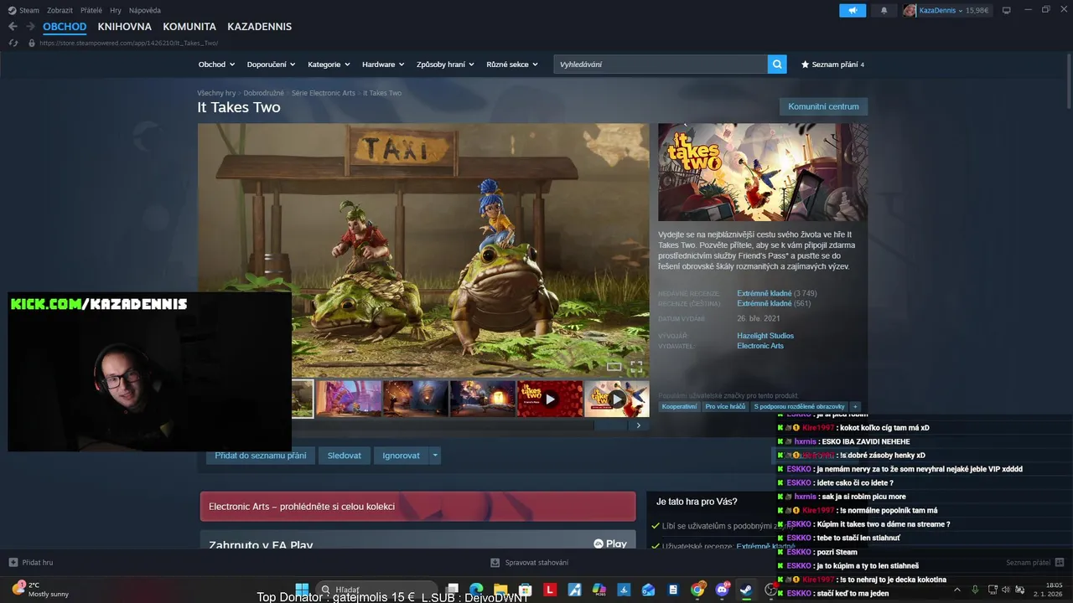Select the OBCHOD store tab
The width and height of the screenshot is (1073, 603).
click(65, 27)
